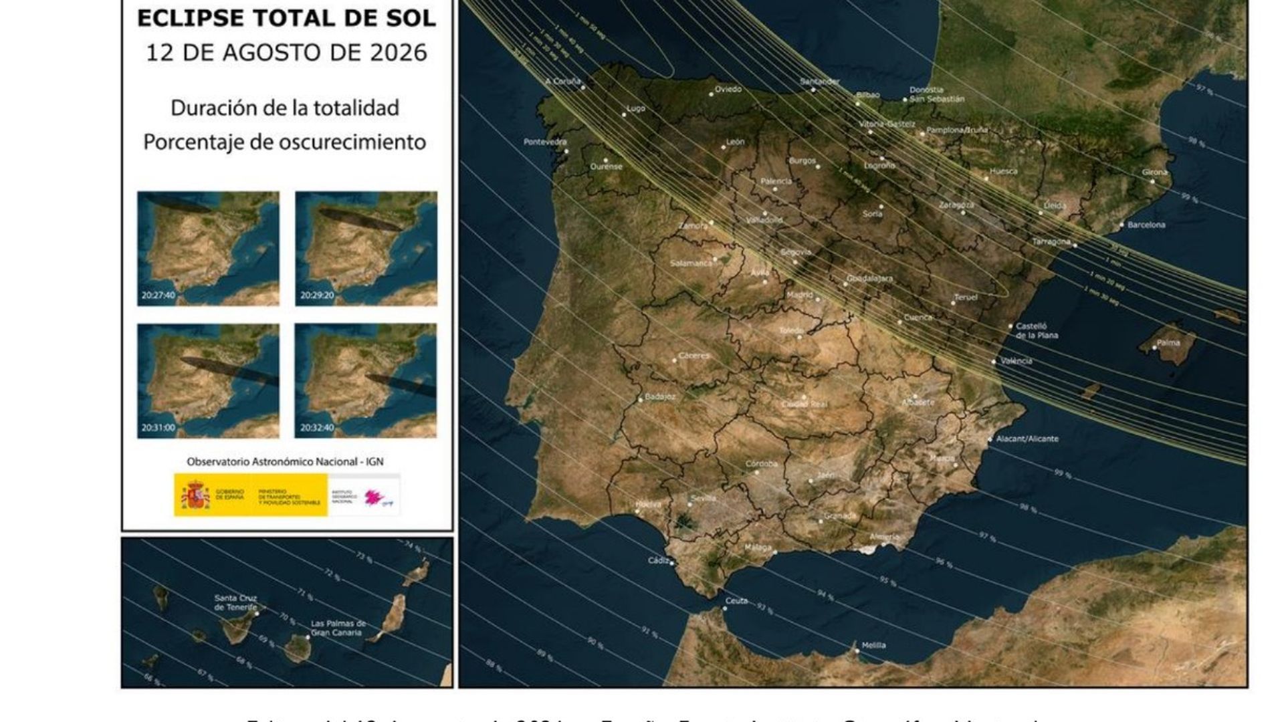
Task: Click the Barcelona city marker dot
Action: point(1122,225)
